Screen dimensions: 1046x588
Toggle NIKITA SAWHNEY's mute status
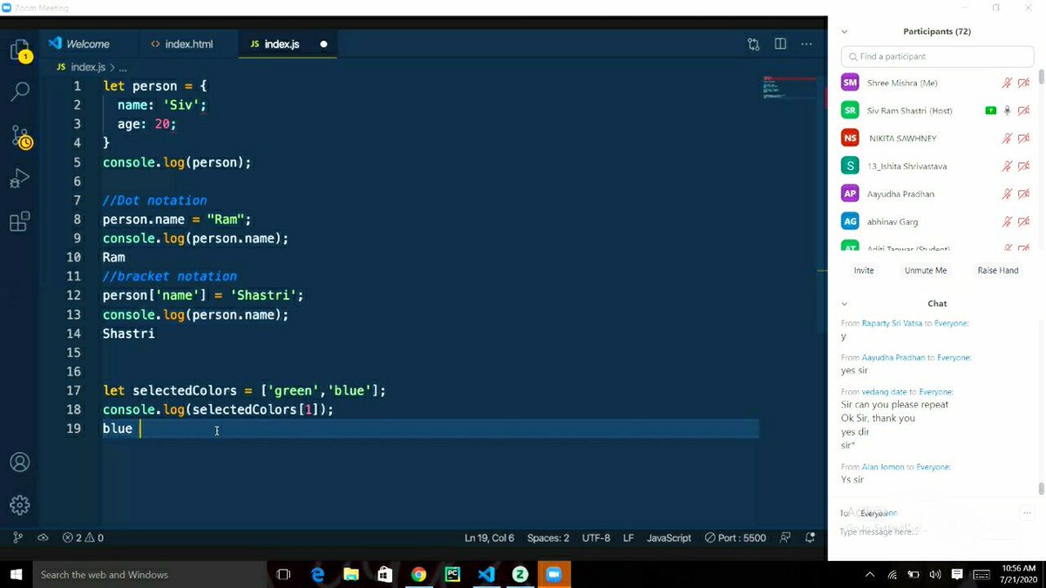point(1008,138)
